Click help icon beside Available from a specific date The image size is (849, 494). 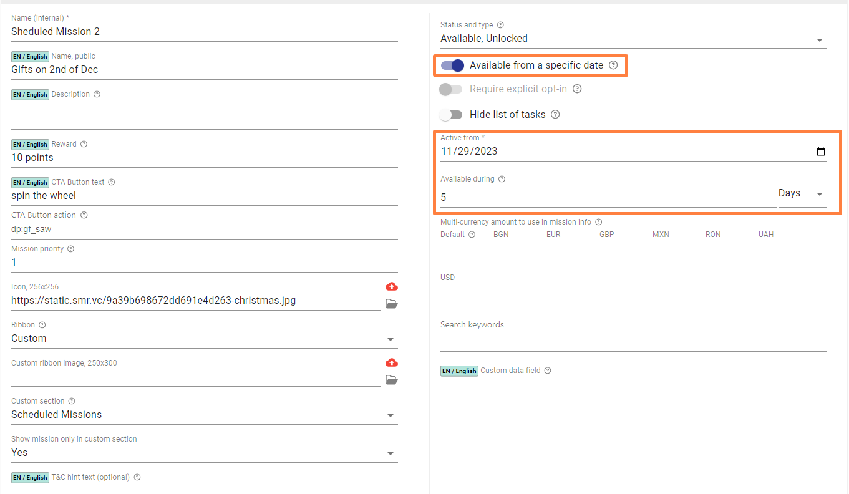tap(613, 65)
